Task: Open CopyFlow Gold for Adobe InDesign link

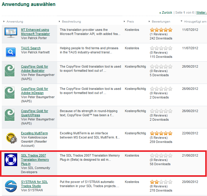Action: pos(34,91)
